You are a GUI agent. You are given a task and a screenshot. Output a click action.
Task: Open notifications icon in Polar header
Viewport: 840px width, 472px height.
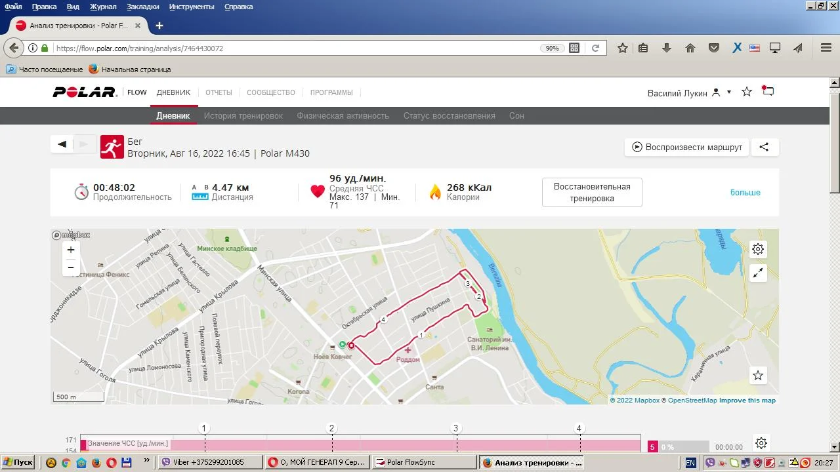pos(768,92)
